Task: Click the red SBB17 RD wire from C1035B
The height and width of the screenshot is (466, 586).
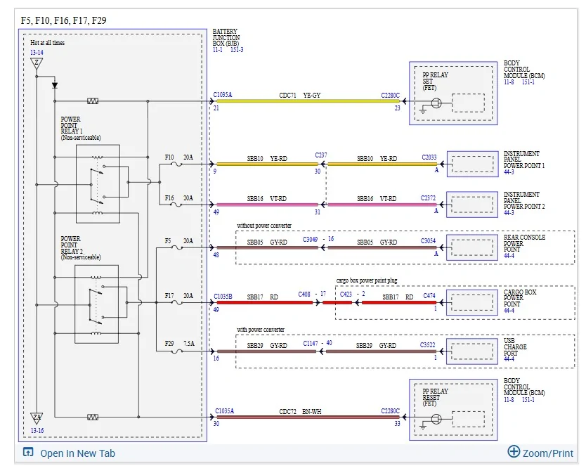Action: pyautogui.click(x=265, y=302)
